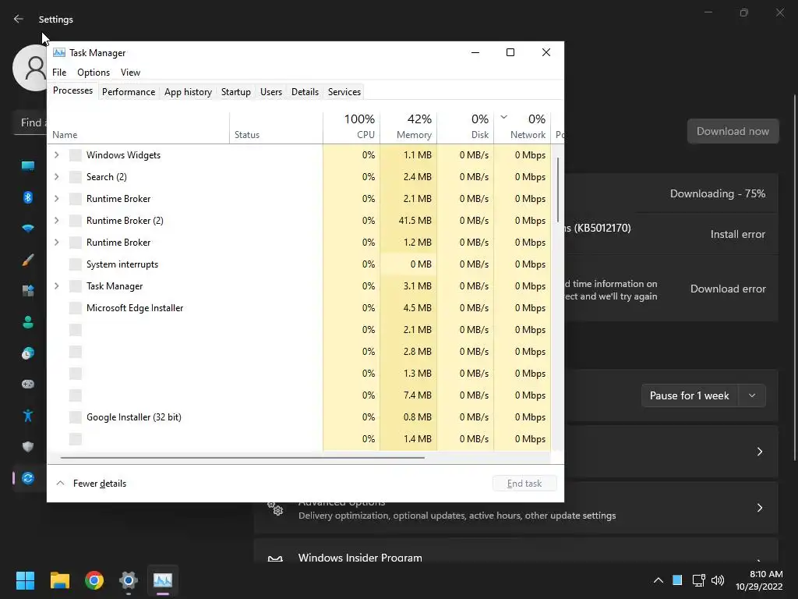Click the Task Manager process row icon
This screenshot has width=798, height=599.
tap(76, 286)
